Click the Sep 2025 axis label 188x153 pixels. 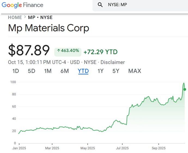[x=158, y=148]
